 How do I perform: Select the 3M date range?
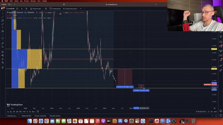click(17, 112)
